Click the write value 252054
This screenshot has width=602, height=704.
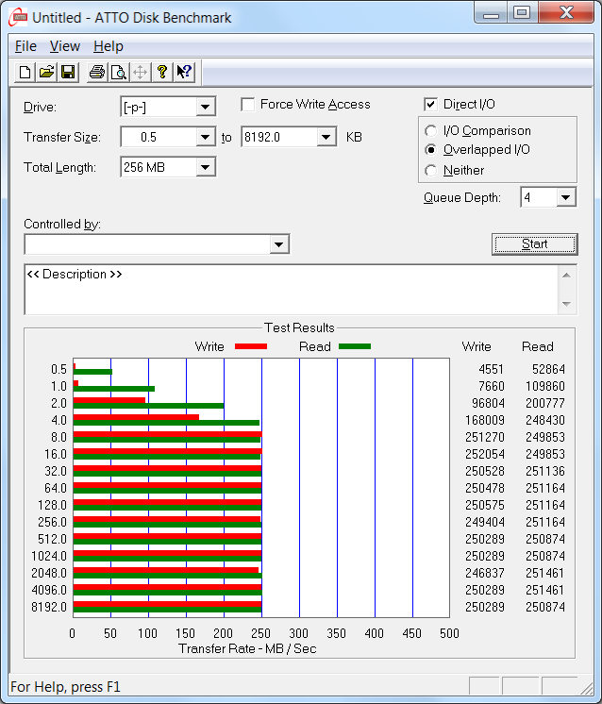[485, 454]
